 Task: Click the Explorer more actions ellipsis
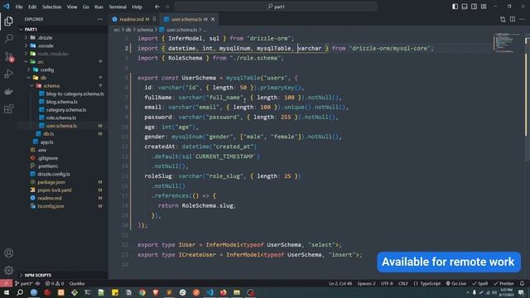click(99, 19)
